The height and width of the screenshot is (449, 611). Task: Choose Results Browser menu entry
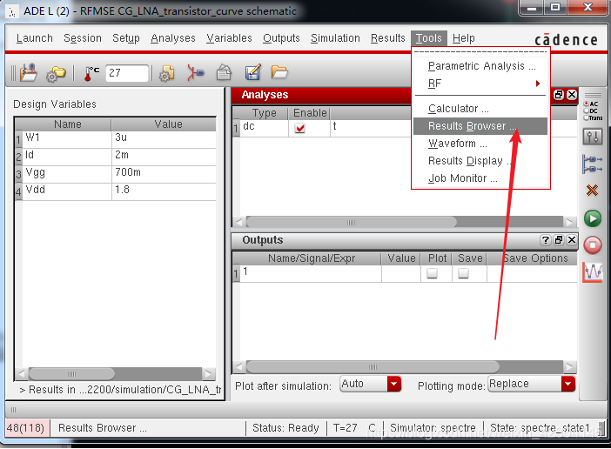[480, 126]
